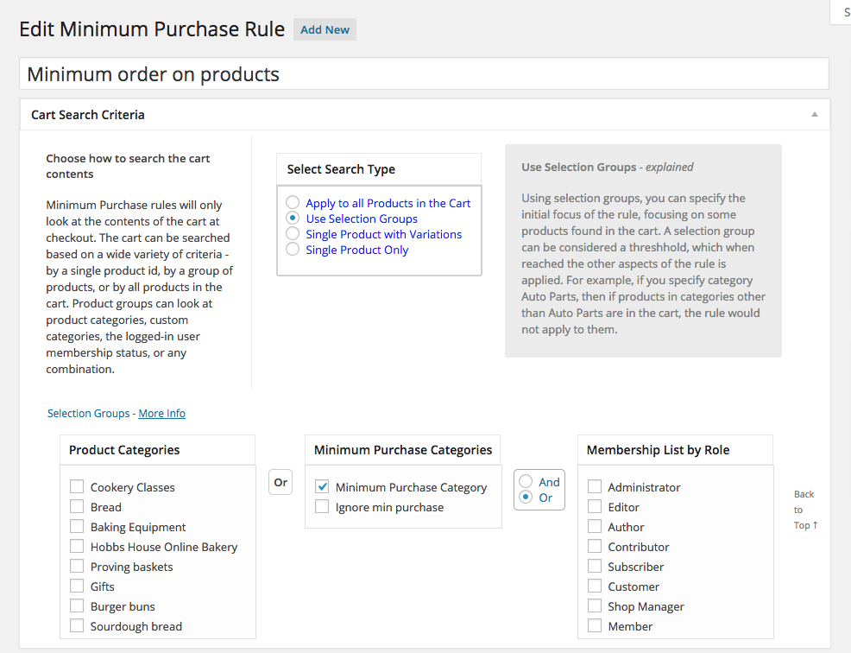
Task: Open the More Info link
Action: (x=161, y=414)
